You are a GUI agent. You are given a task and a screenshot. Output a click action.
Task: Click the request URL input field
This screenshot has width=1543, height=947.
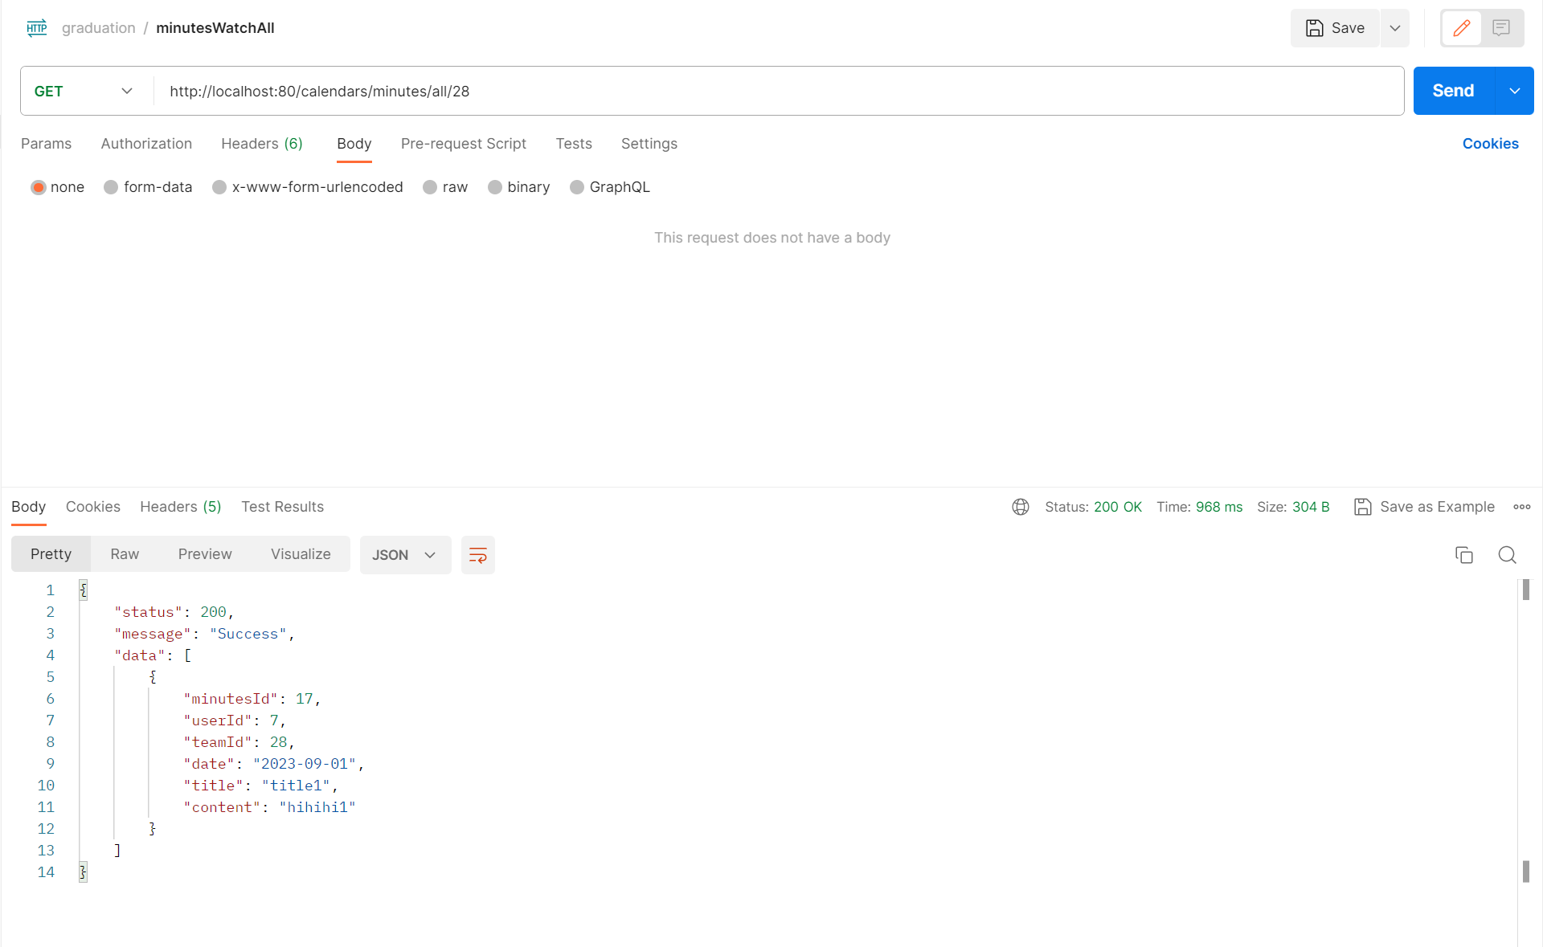click(x=778, y=91)
